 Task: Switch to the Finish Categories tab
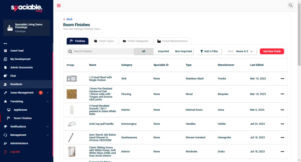pos(135,41)
